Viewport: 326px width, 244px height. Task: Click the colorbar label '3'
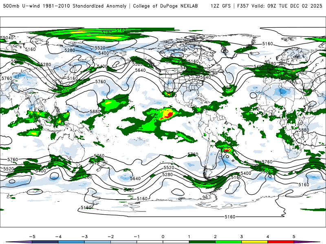242,237
